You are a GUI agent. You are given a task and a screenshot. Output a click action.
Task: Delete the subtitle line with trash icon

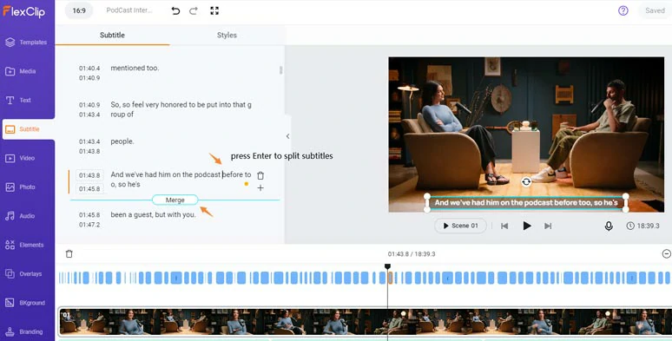pyautogui.click(x=260, y=175)
